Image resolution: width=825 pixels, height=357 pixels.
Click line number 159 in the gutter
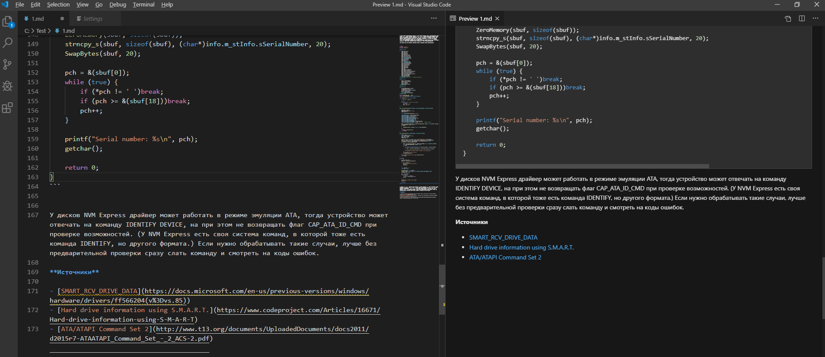click(x=33, y=139)
